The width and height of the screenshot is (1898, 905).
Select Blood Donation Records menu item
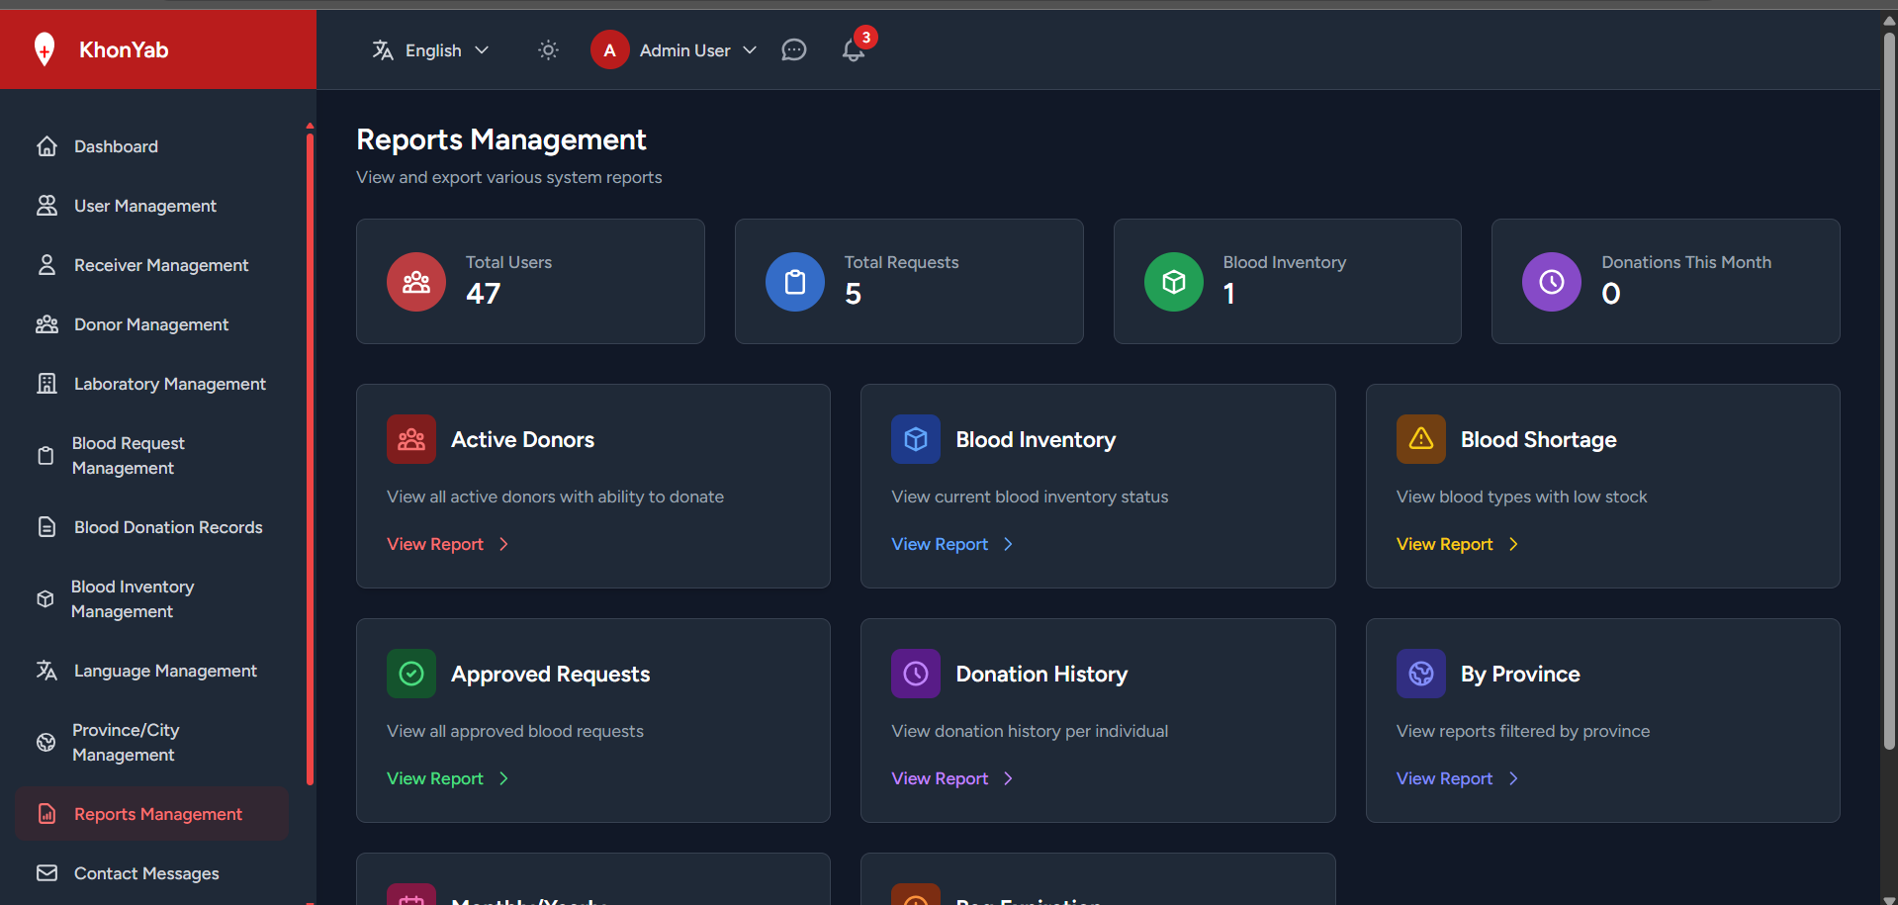point(151,527)
